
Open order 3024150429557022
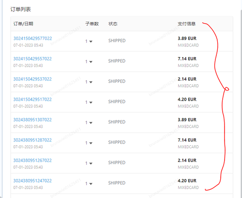pos(32,59)
